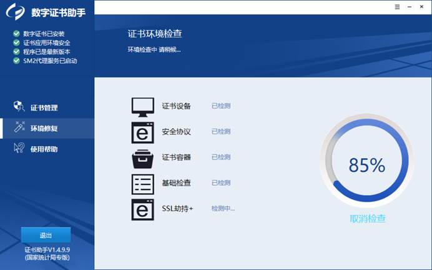Click the 基础检查 checklist icon

point(142,183)
